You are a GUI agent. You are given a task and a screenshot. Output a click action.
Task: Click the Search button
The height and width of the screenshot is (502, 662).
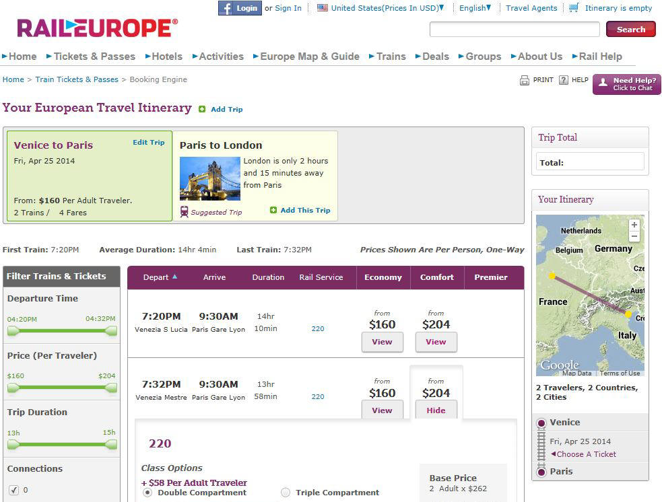(x=631, y=30)
